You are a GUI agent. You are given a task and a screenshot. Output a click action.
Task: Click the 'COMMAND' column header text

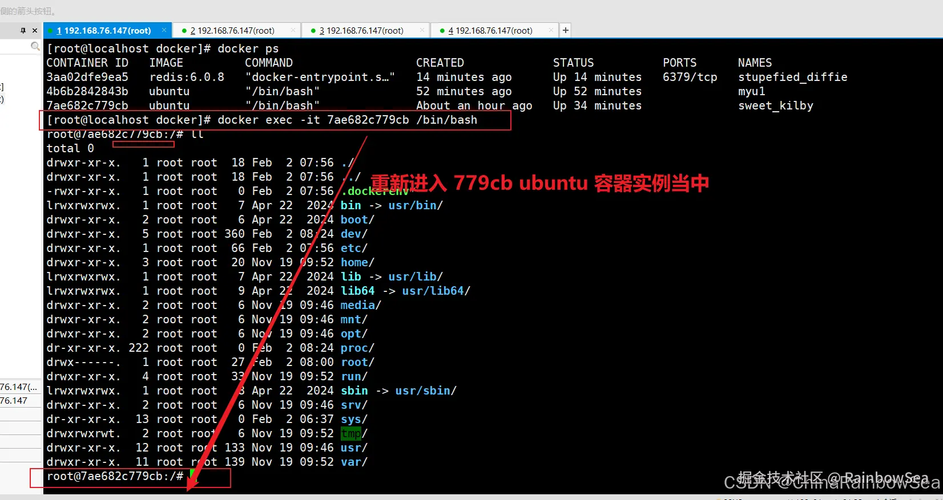269,63
